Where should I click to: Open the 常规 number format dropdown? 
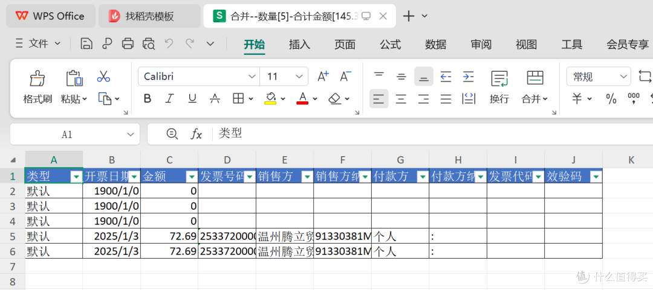point(623,77)
